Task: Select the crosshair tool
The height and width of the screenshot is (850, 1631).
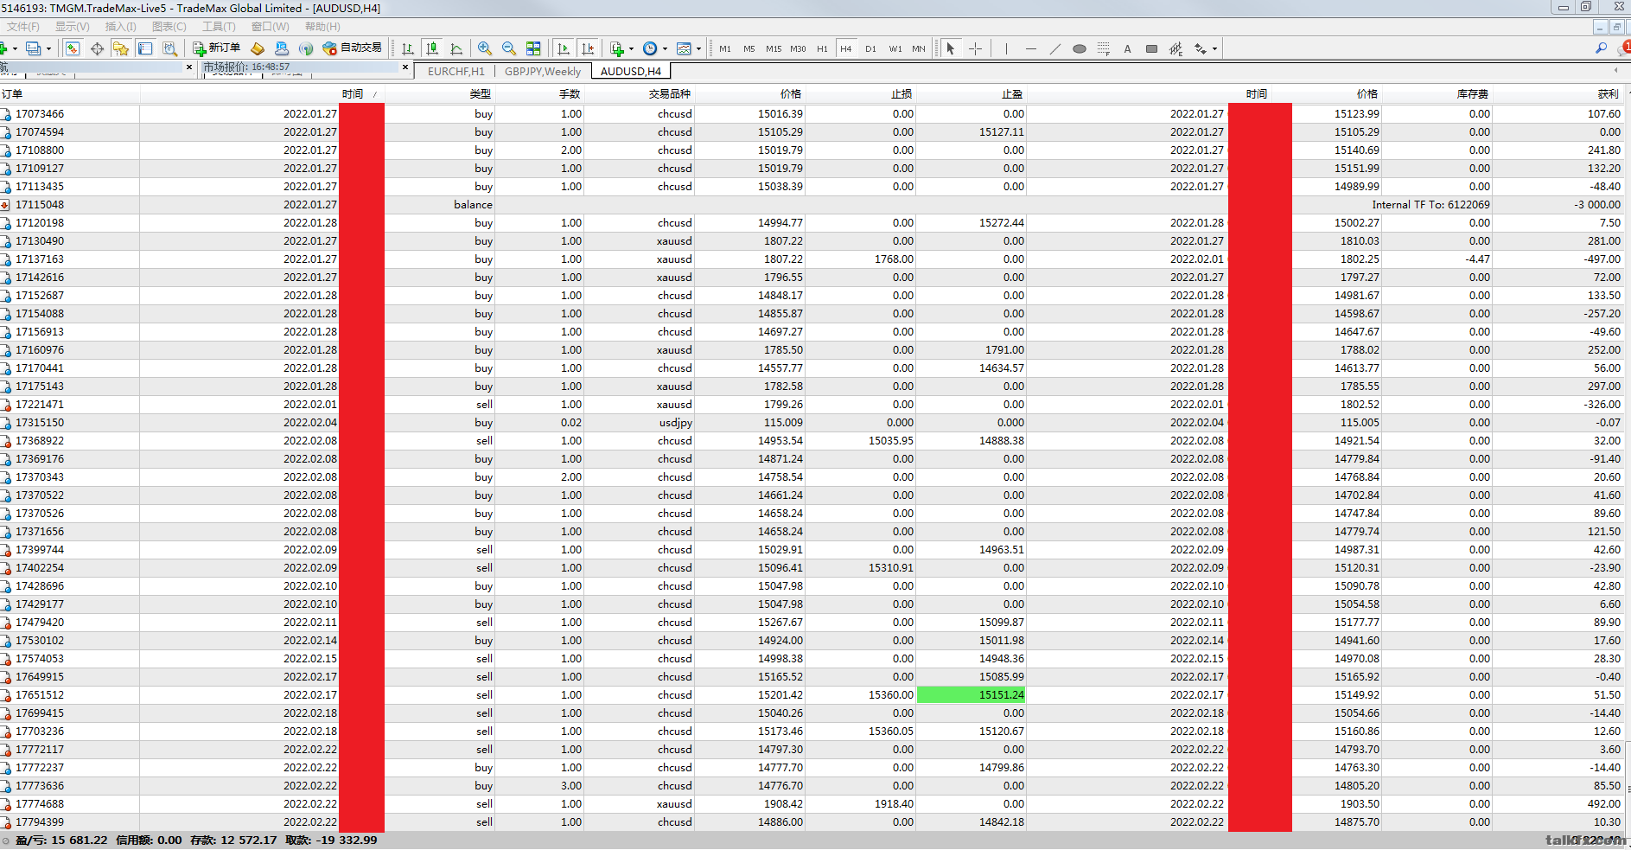Action: click(x=975, y=48)
